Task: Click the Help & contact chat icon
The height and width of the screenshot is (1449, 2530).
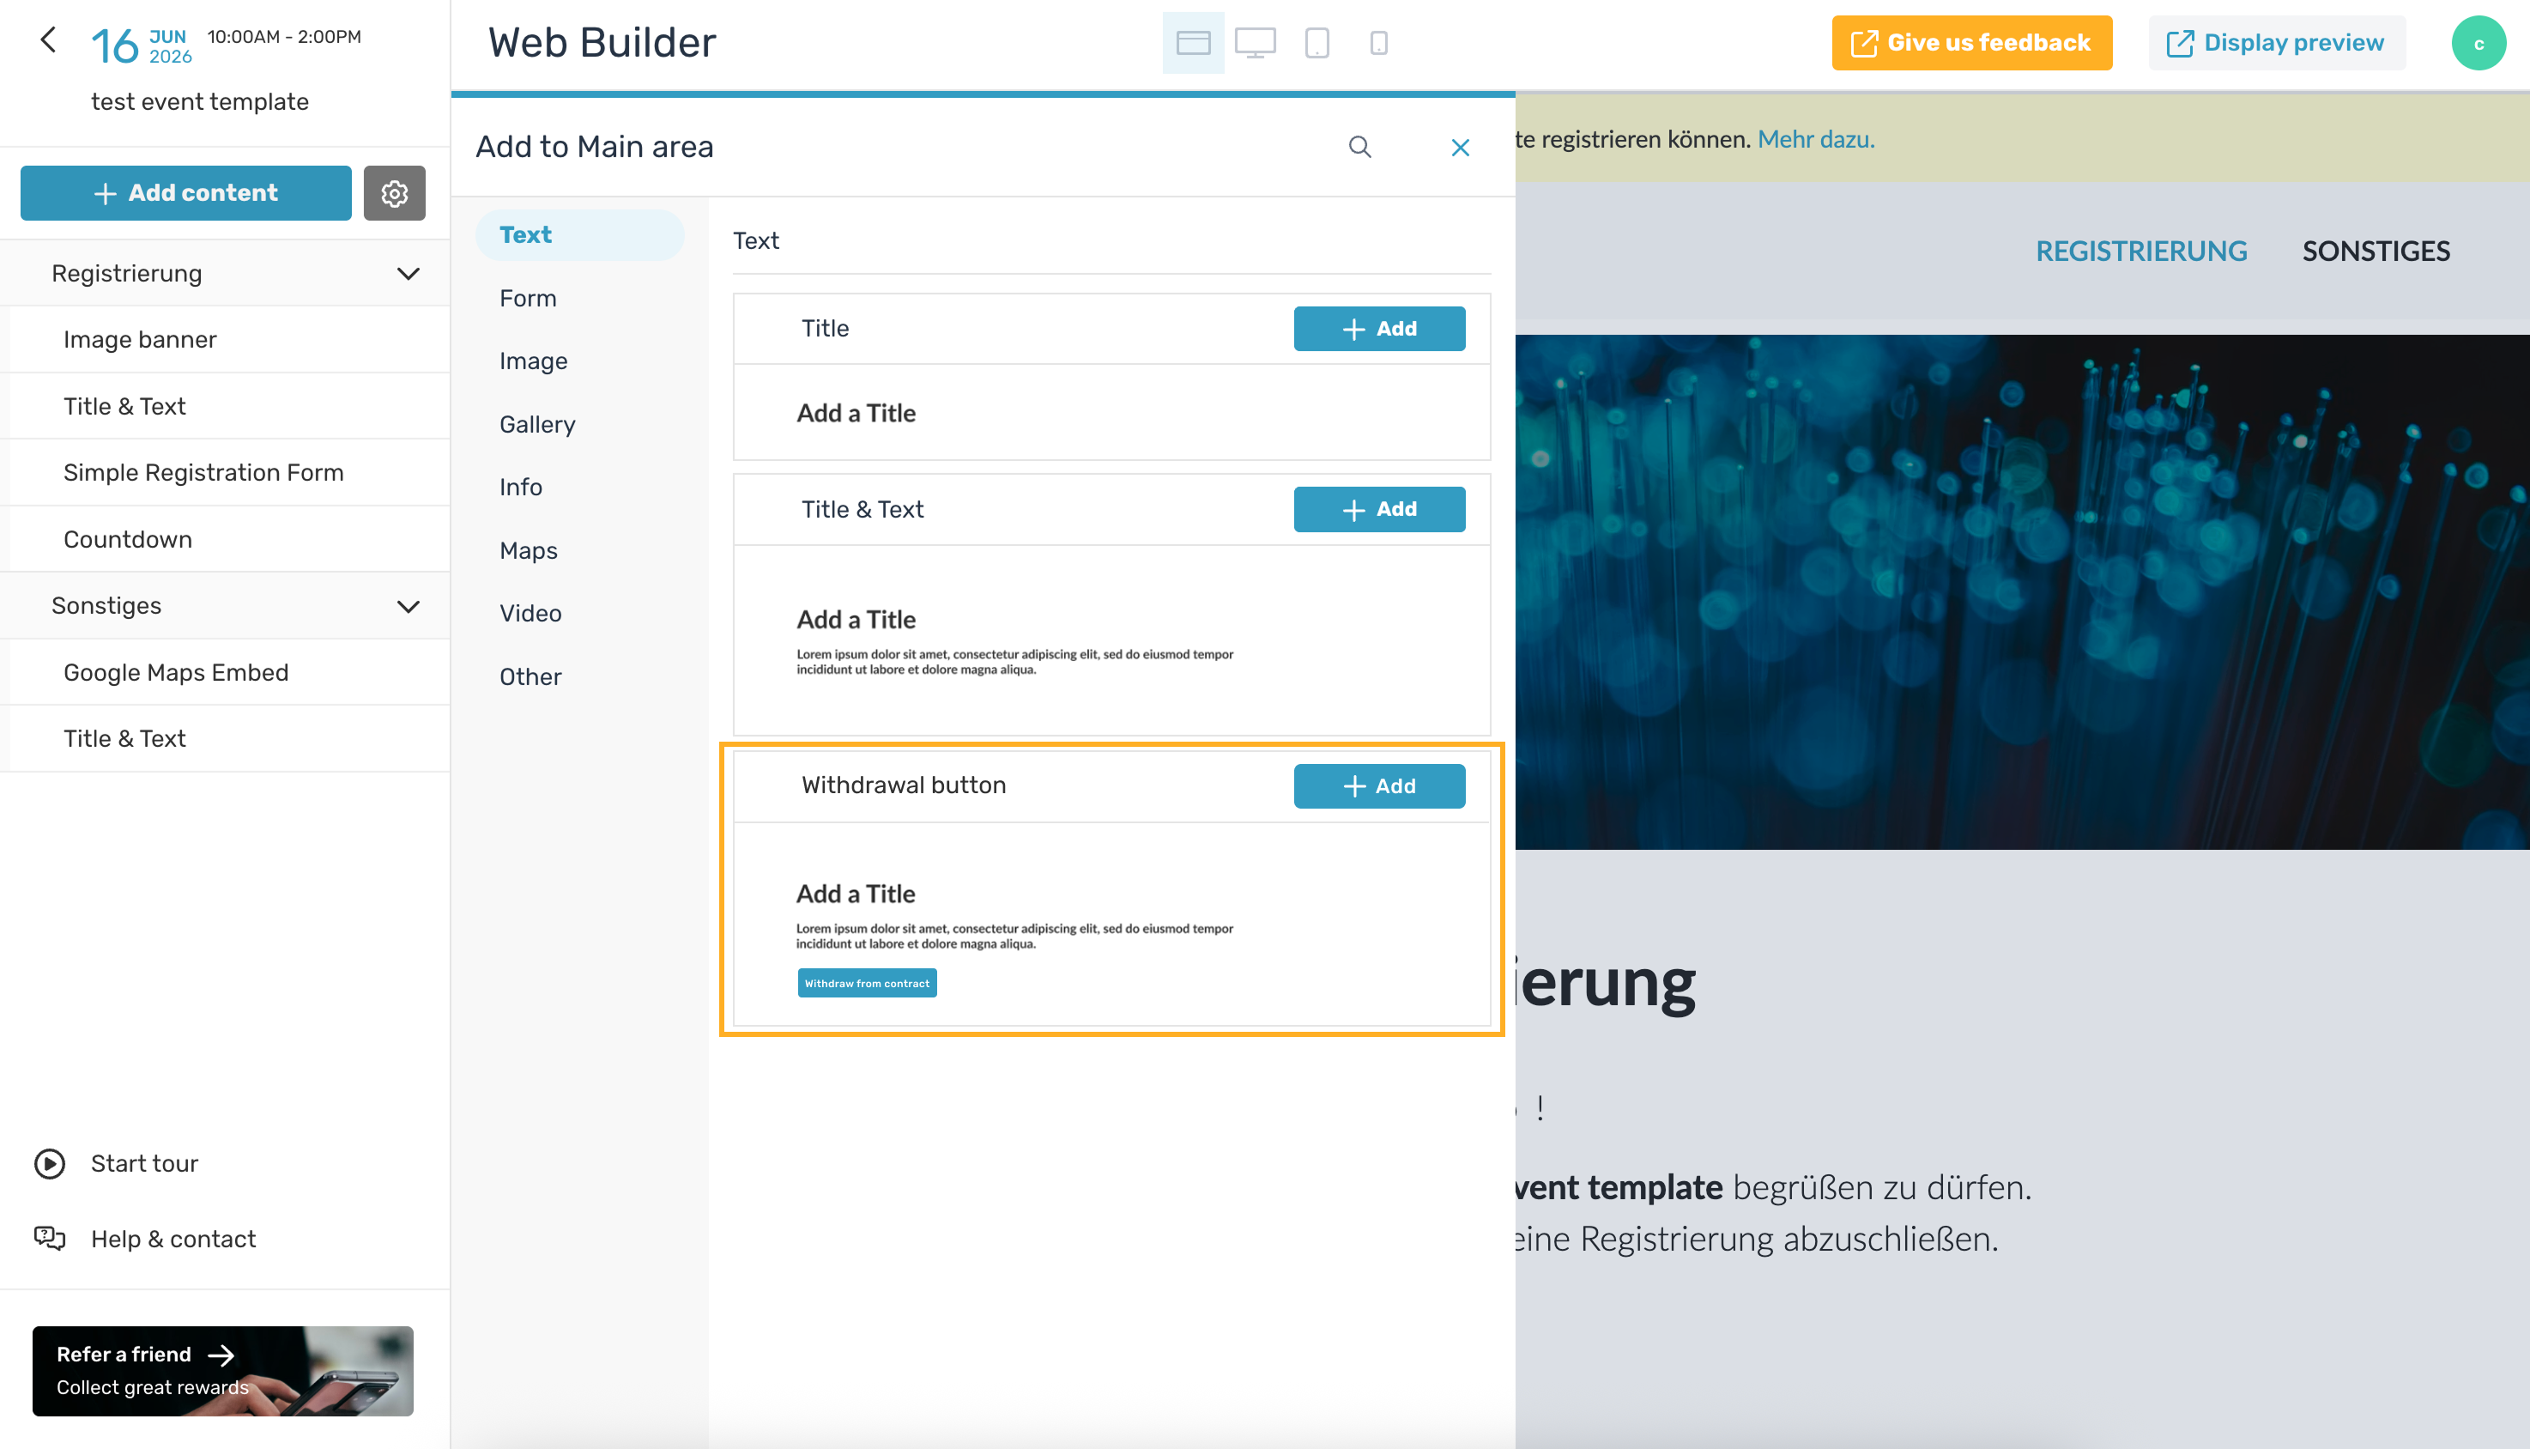Action: [x=50, y=1238]
